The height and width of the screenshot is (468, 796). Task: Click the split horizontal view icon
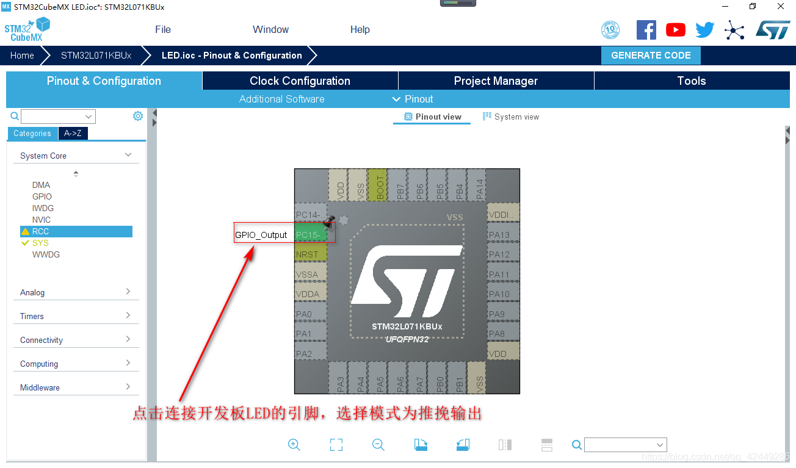[x=547, y=445]
